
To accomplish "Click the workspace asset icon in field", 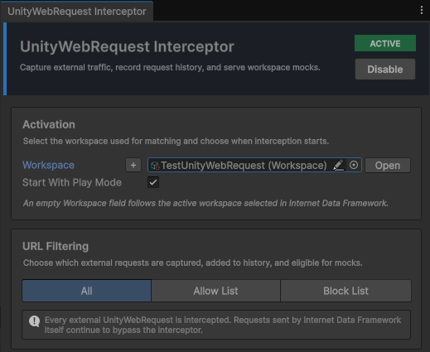I will point(155,166).
